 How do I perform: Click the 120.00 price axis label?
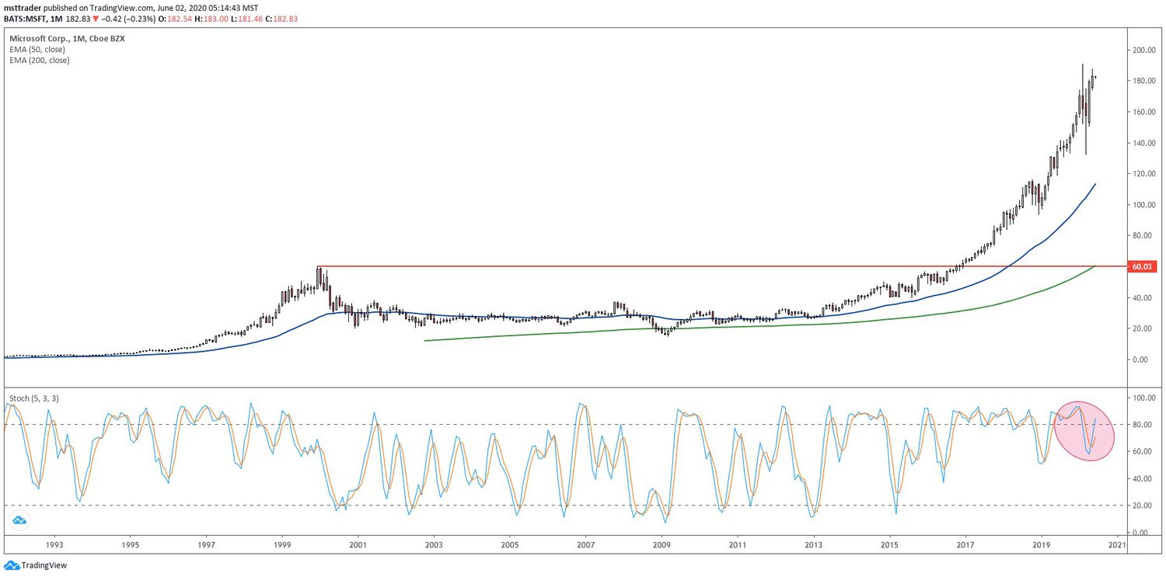point(1143,174)
